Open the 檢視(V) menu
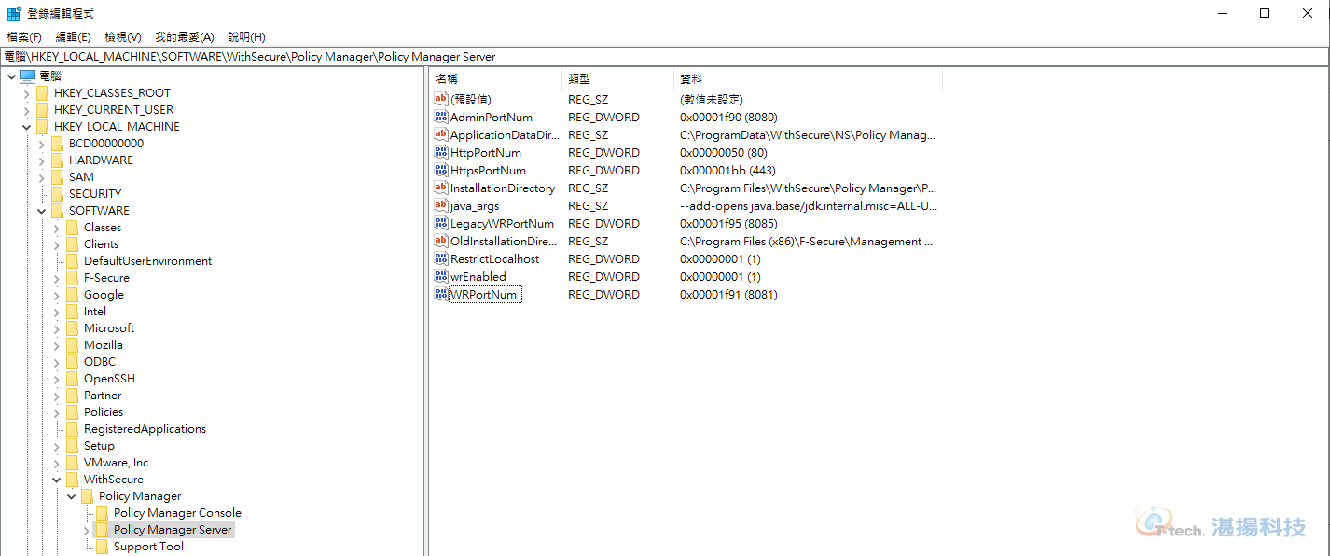The width and height of the screenshot is (1330, 556). [123, 37]
